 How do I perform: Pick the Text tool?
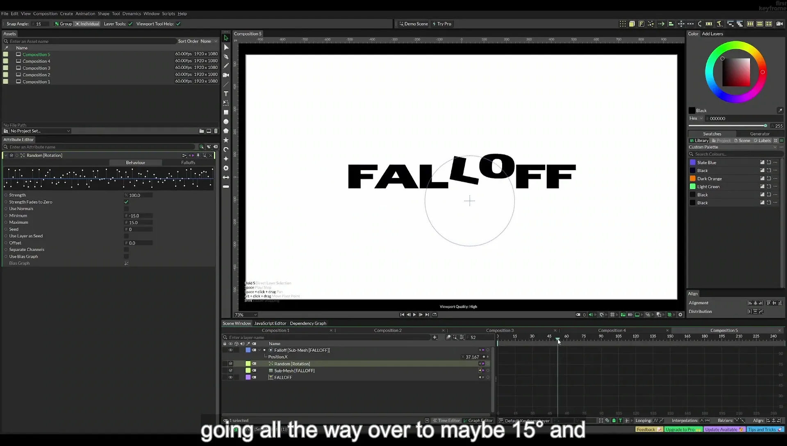click(x=226, y=94)
